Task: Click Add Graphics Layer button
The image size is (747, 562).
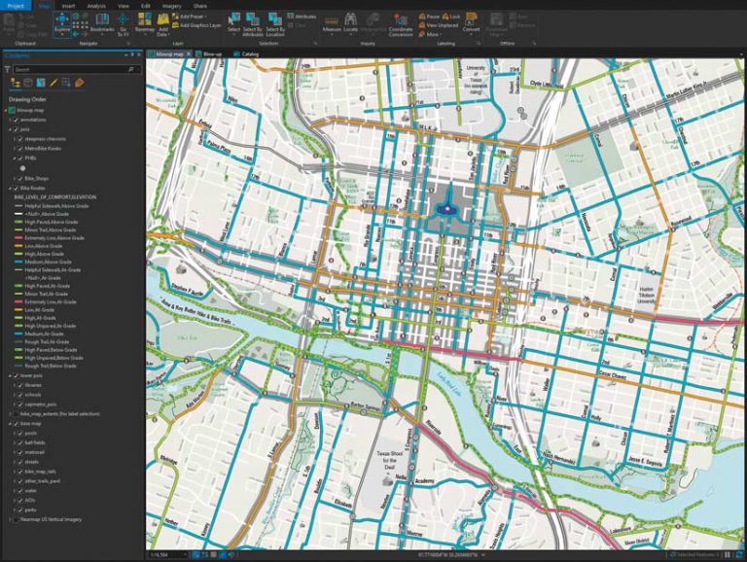Action: click(x=196, y=25)
